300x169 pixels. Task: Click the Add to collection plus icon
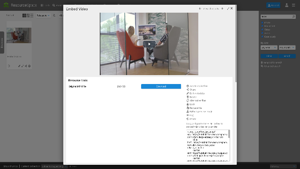(187, 86)
